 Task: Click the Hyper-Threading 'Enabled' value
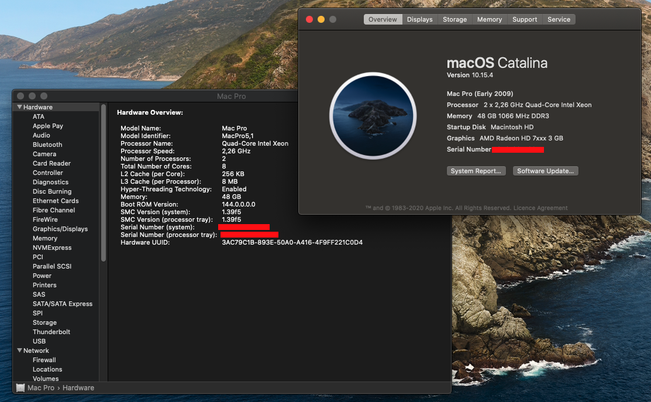pos(234,190)
